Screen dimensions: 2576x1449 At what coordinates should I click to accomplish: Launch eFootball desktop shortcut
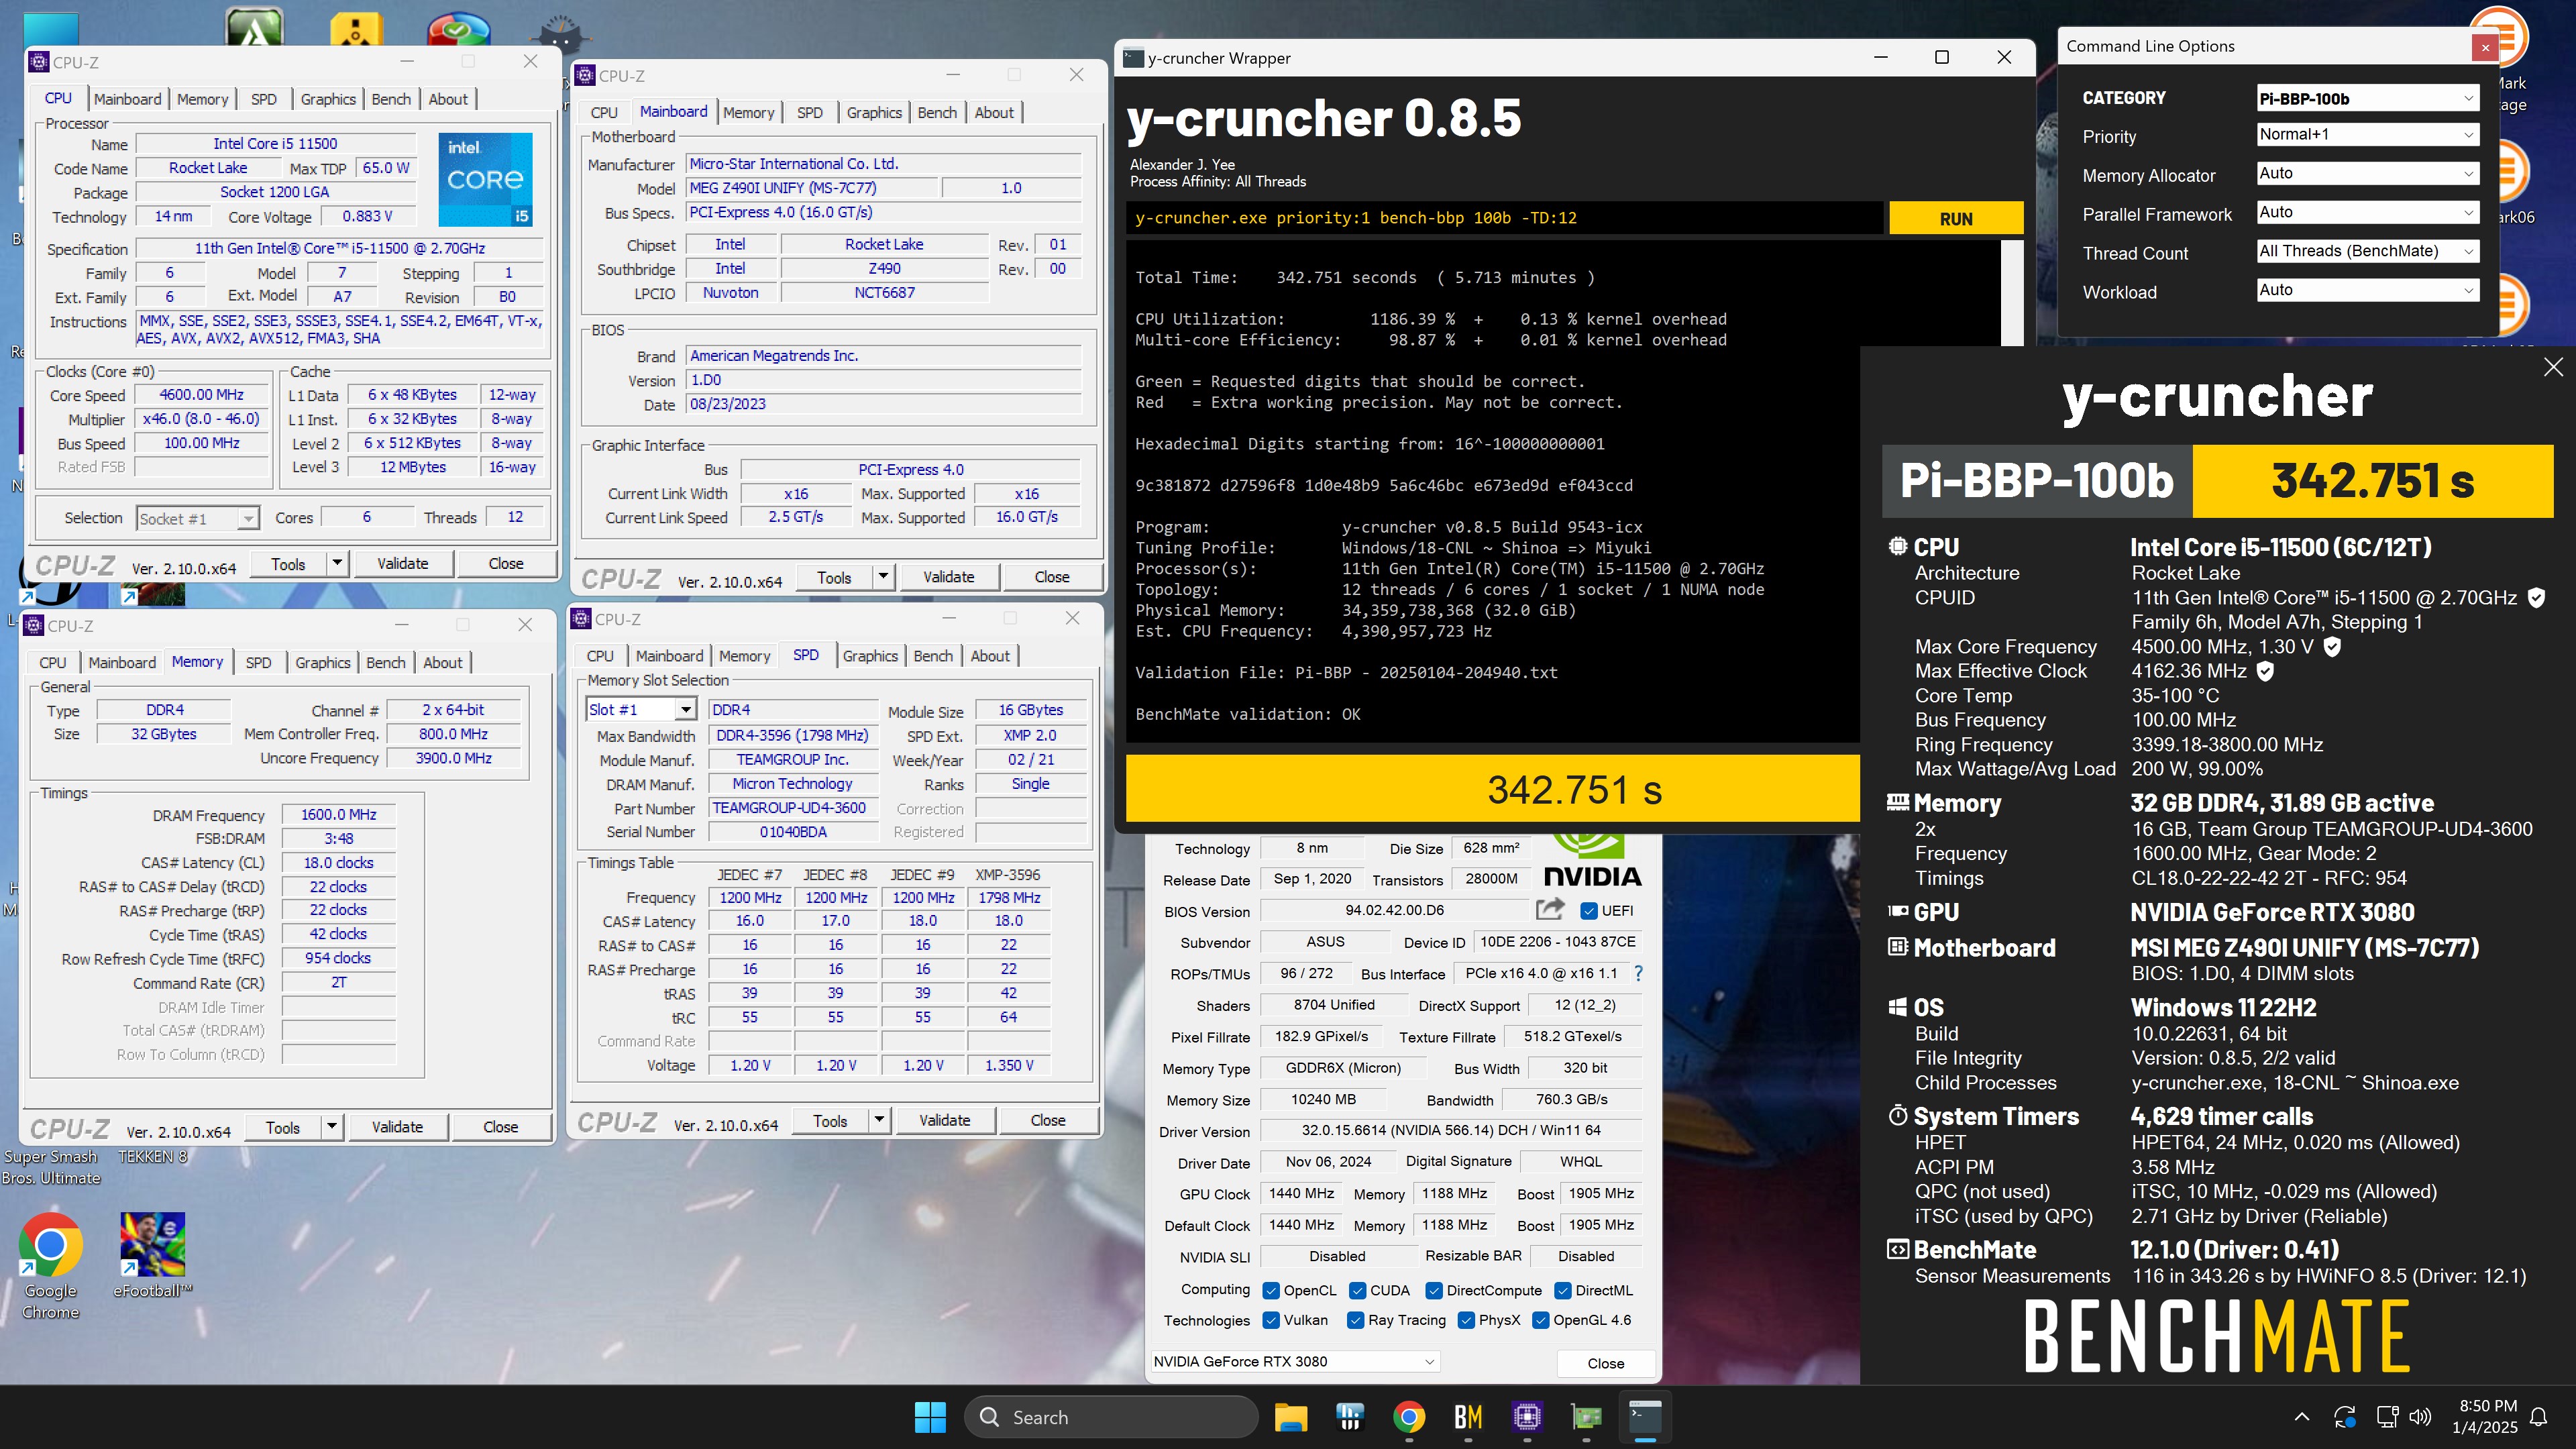click(152, 1255)
